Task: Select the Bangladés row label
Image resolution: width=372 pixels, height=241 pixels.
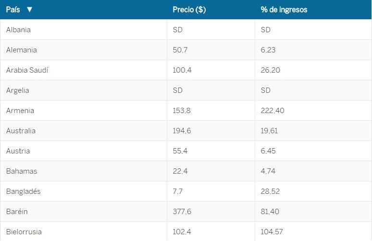Action: coord(24,191)
